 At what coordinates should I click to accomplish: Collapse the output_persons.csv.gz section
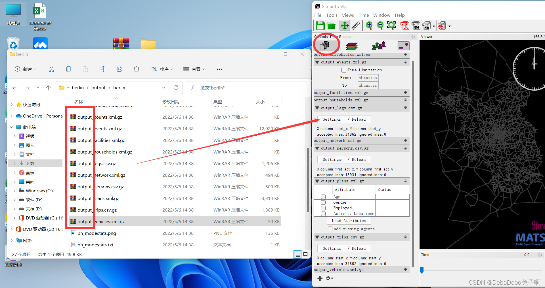317,148
